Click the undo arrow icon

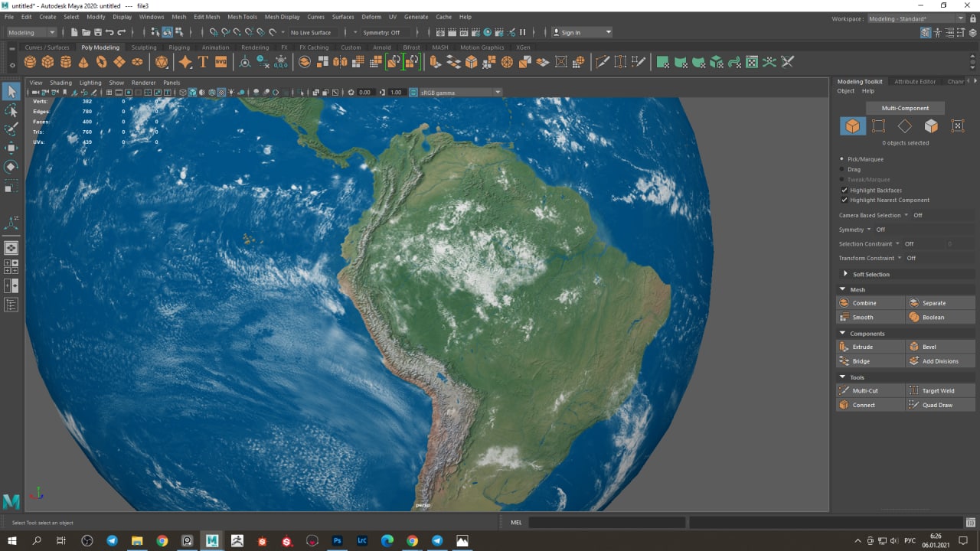109,32
